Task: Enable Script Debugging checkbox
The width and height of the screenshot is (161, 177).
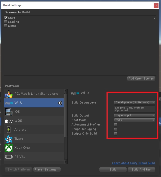Action: [x=116, y=129]
